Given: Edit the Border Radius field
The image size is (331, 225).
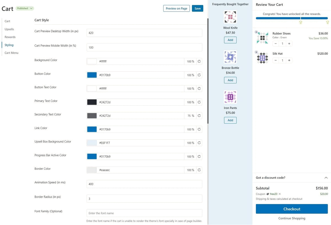Looking at the screenshot, I should click(144, 198).
